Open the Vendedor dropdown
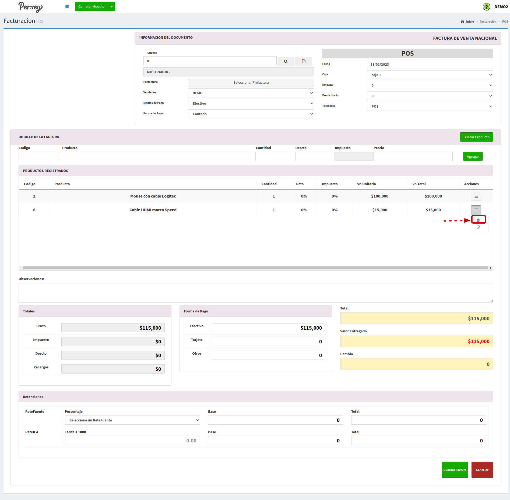This screenshot has height=500, width=510. pos(251,93)
